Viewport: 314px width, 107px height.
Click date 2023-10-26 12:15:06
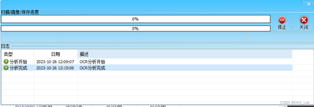55,68
